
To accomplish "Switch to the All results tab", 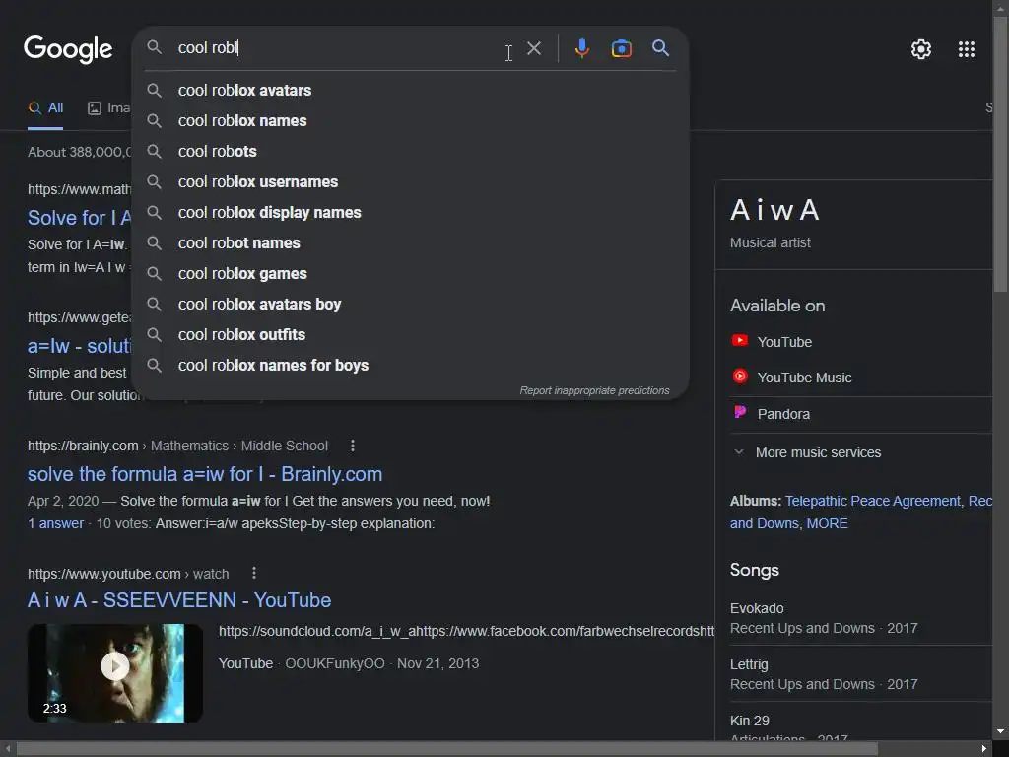I will [x=45, y=108].
